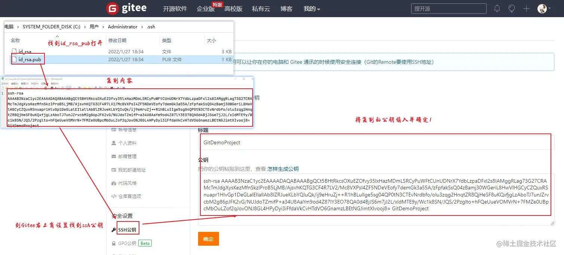Screen dimensions: 564x255
Task: Open 查看(V) menu in Notepad3
Action: click(x=25, y=84)
